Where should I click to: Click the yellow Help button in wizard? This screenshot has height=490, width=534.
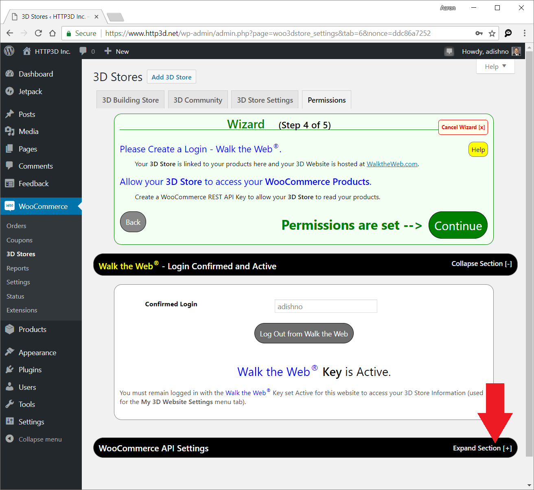(478, 149)
